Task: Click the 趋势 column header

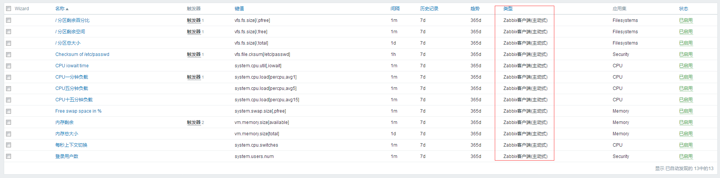Action: coord(475,9)
